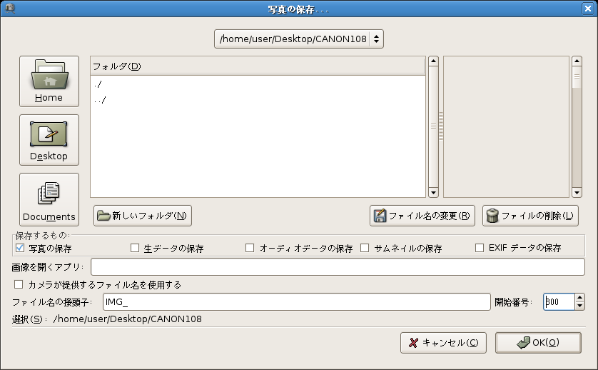This screenshot has width=598, height=370.
Task: Open the path dropdown /home/user/Desktop/CANON108
Action: pyautogui.click(x=298, y=39)
